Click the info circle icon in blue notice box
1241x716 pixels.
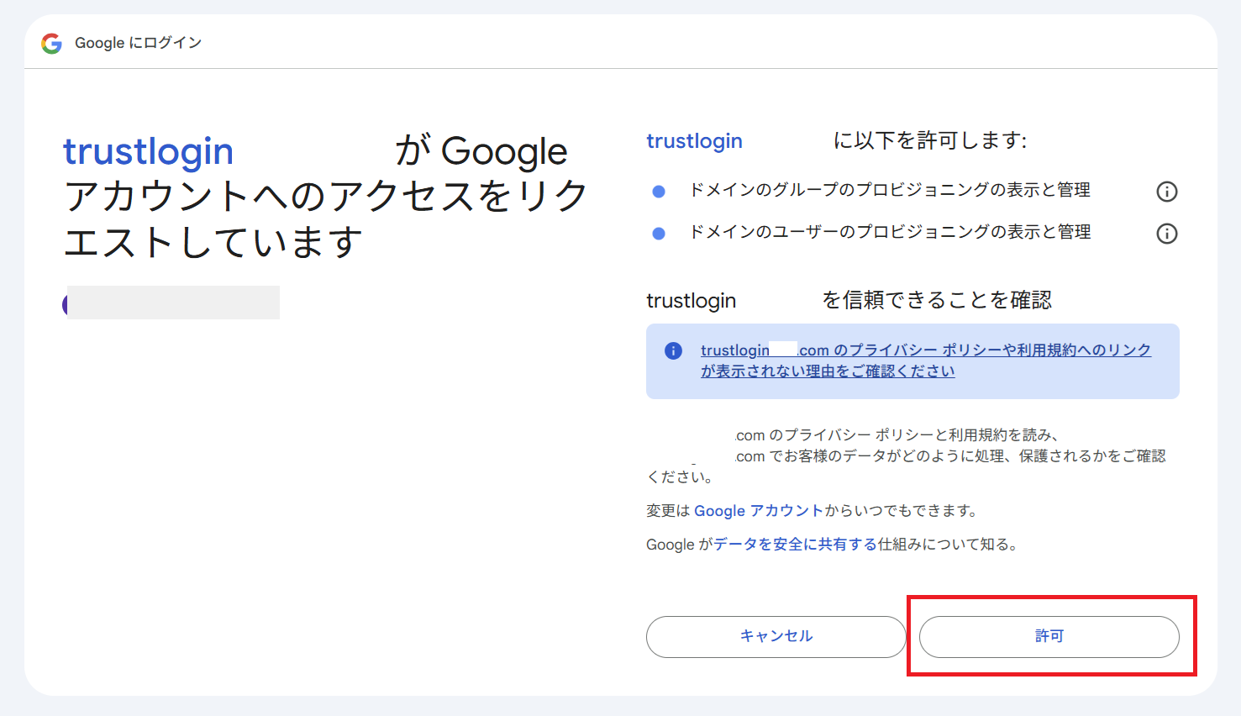point(673,350)
